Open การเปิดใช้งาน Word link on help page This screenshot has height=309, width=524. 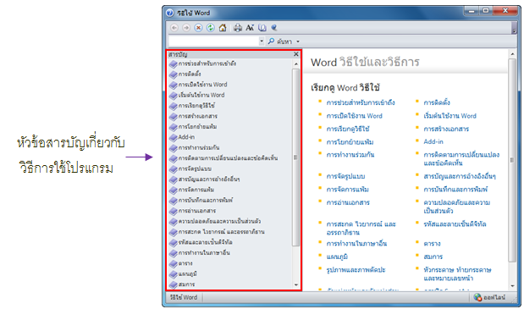354,116
